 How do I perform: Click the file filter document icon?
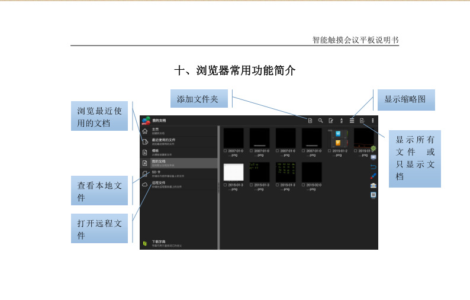(362, 121)
